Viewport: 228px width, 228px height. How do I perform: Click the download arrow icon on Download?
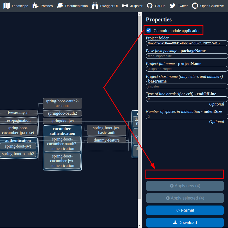[x=175, y=222]
